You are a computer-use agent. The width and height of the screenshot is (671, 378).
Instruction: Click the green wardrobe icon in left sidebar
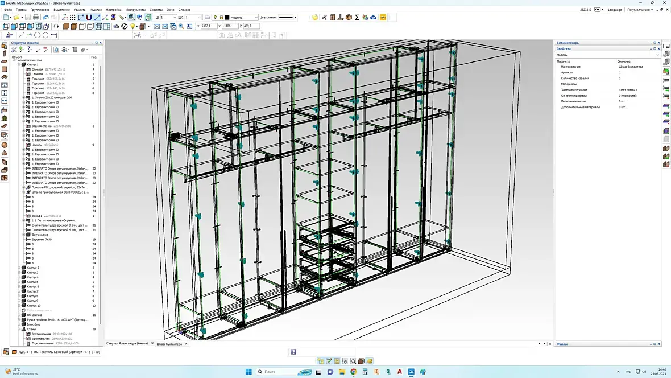pyautogui.click(x=5, y=118)
